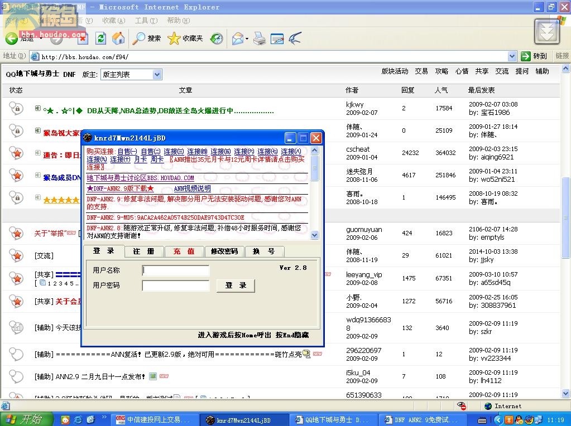Switch to the 充值 tab in the dialog
This screenshot has height=426, width=571.
184,251
